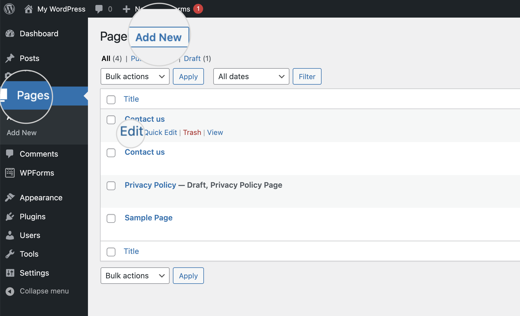The height and width of the screenshot is (316, 520).
Task: Click the bottom Apply button
Action: (x=188, y=276)
